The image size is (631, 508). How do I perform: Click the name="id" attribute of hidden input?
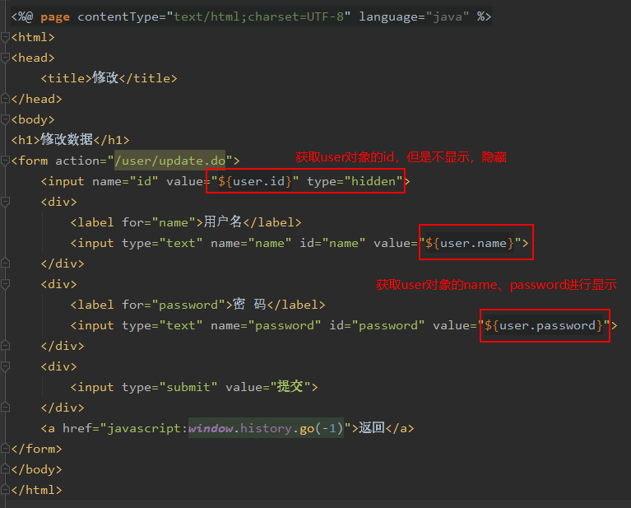(x=125, y=181)
